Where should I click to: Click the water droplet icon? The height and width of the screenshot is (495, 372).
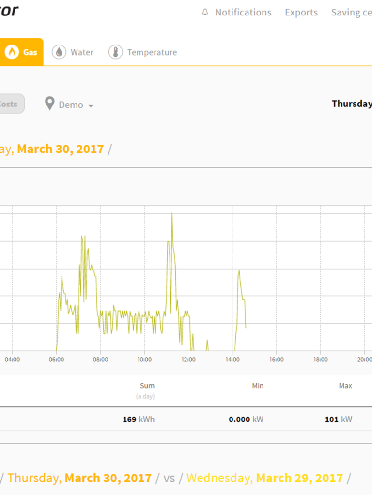click(x=59, y=52)
